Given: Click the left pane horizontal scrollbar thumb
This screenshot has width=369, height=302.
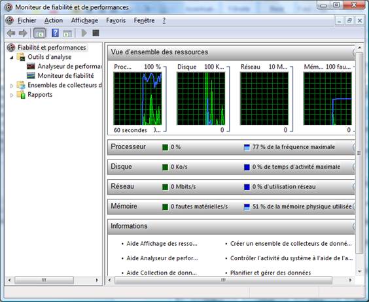Looking at the screenshot, I should [44, 280].
